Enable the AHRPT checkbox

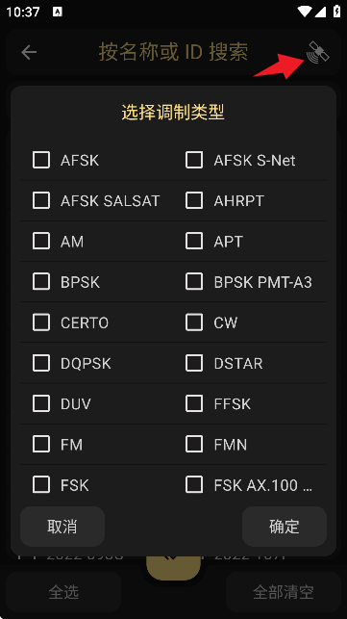(194, 200)
